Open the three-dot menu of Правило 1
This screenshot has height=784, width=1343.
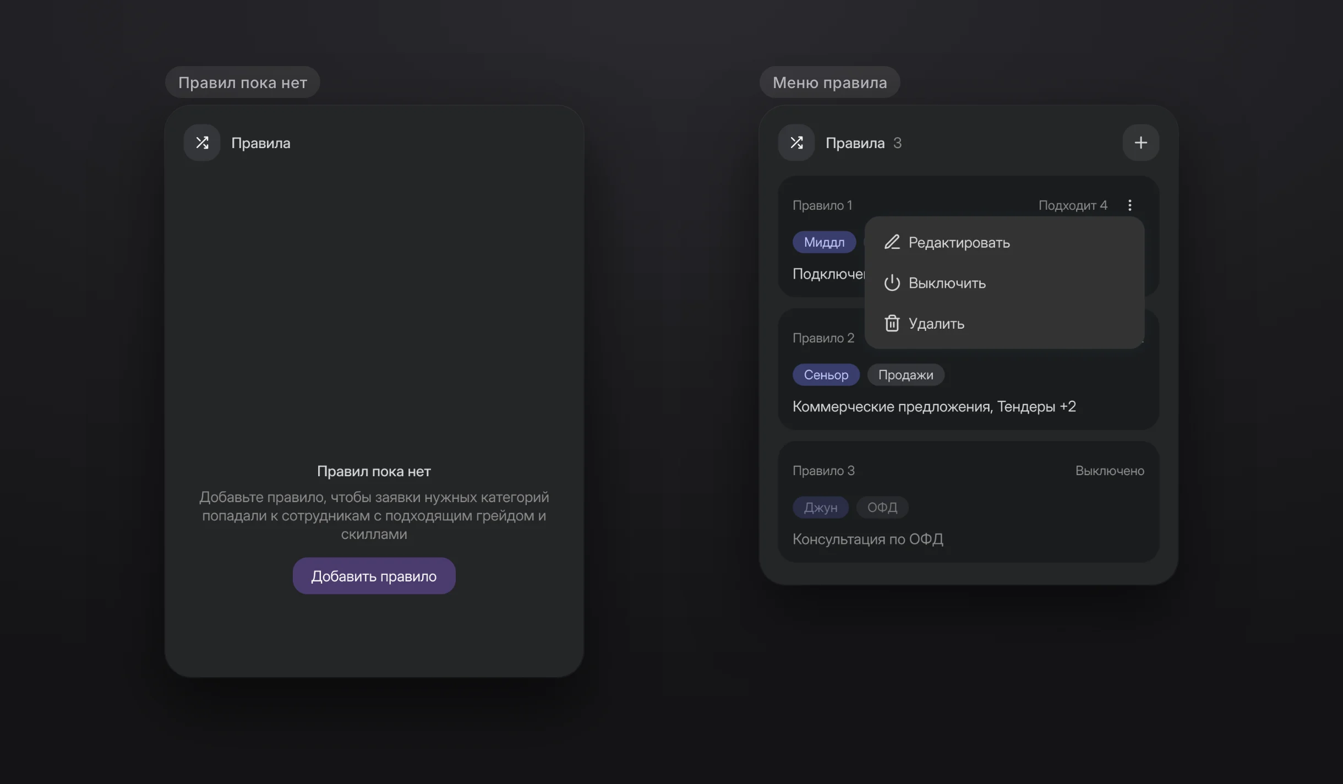click(1130, 205)
